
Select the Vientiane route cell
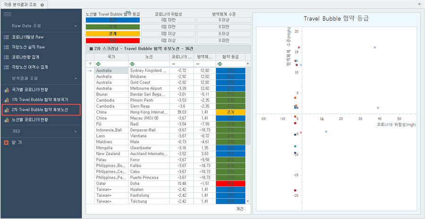click(x=149, y=136)
